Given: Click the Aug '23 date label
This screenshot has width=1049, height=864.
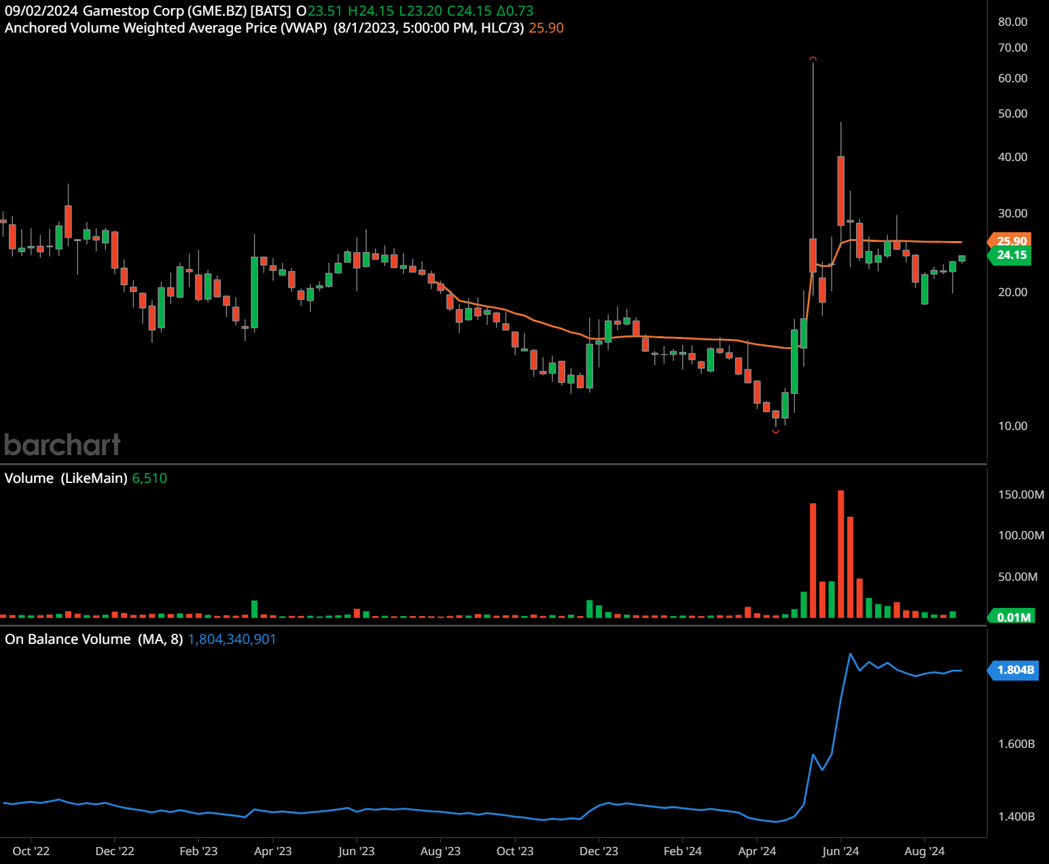Looking at the screenshot, I should [440, 851].
